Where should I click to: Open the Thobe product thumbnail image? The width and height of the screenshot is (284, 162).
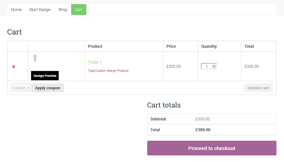[35, 58]
